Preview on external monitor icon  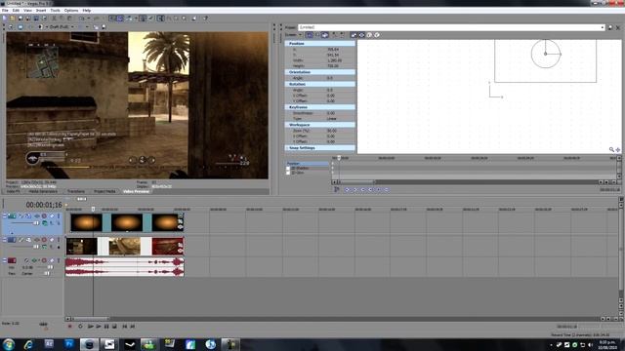coord(21,27)
